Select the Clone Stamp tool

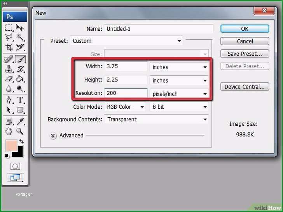click(9, 69)
